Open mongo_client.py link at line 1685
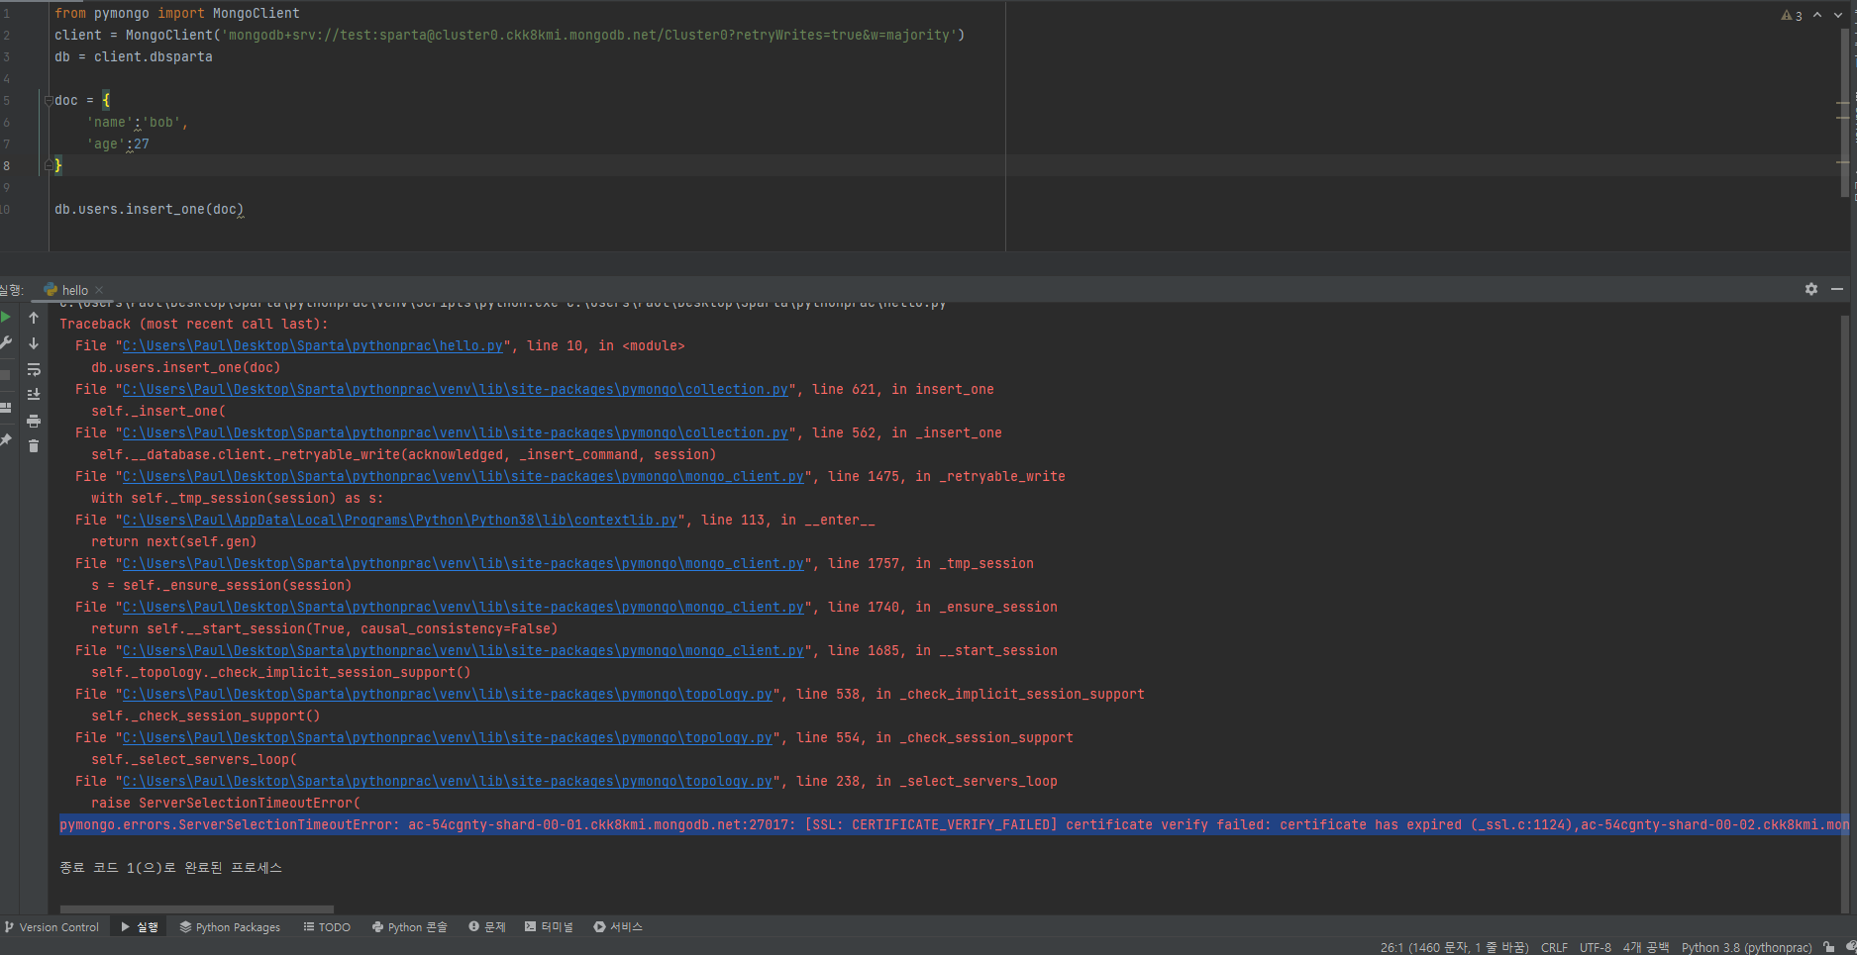The image size is (1857, 955). [x=463, y=650]
